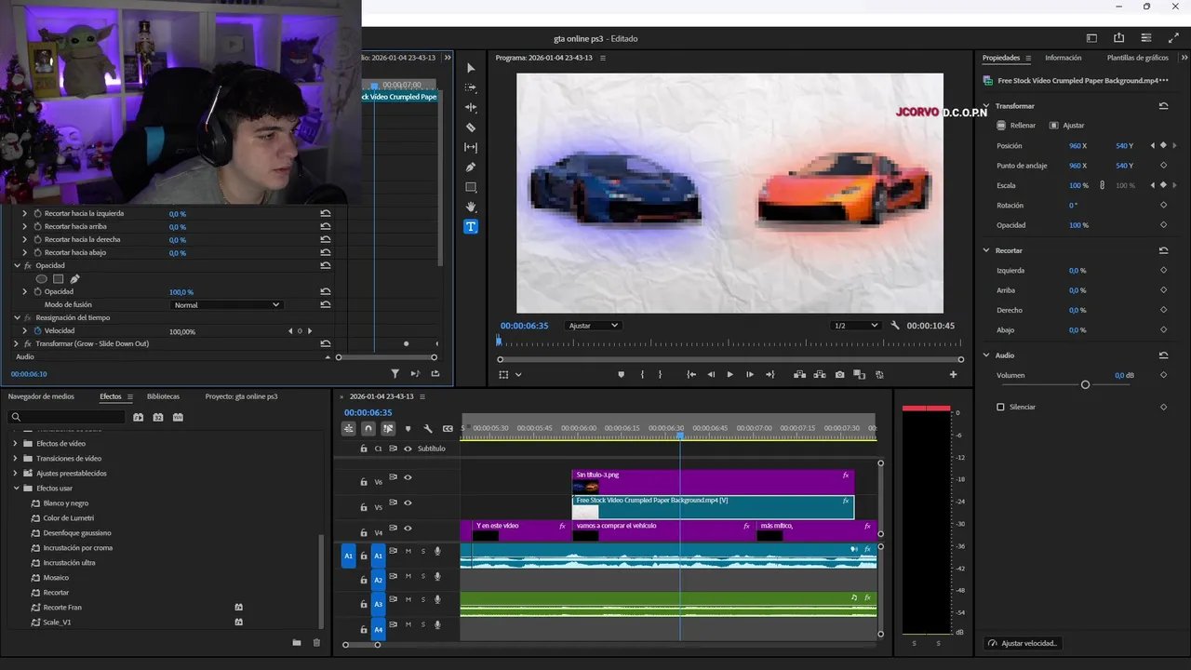Select the Razor tool

(x=471, y=127)
